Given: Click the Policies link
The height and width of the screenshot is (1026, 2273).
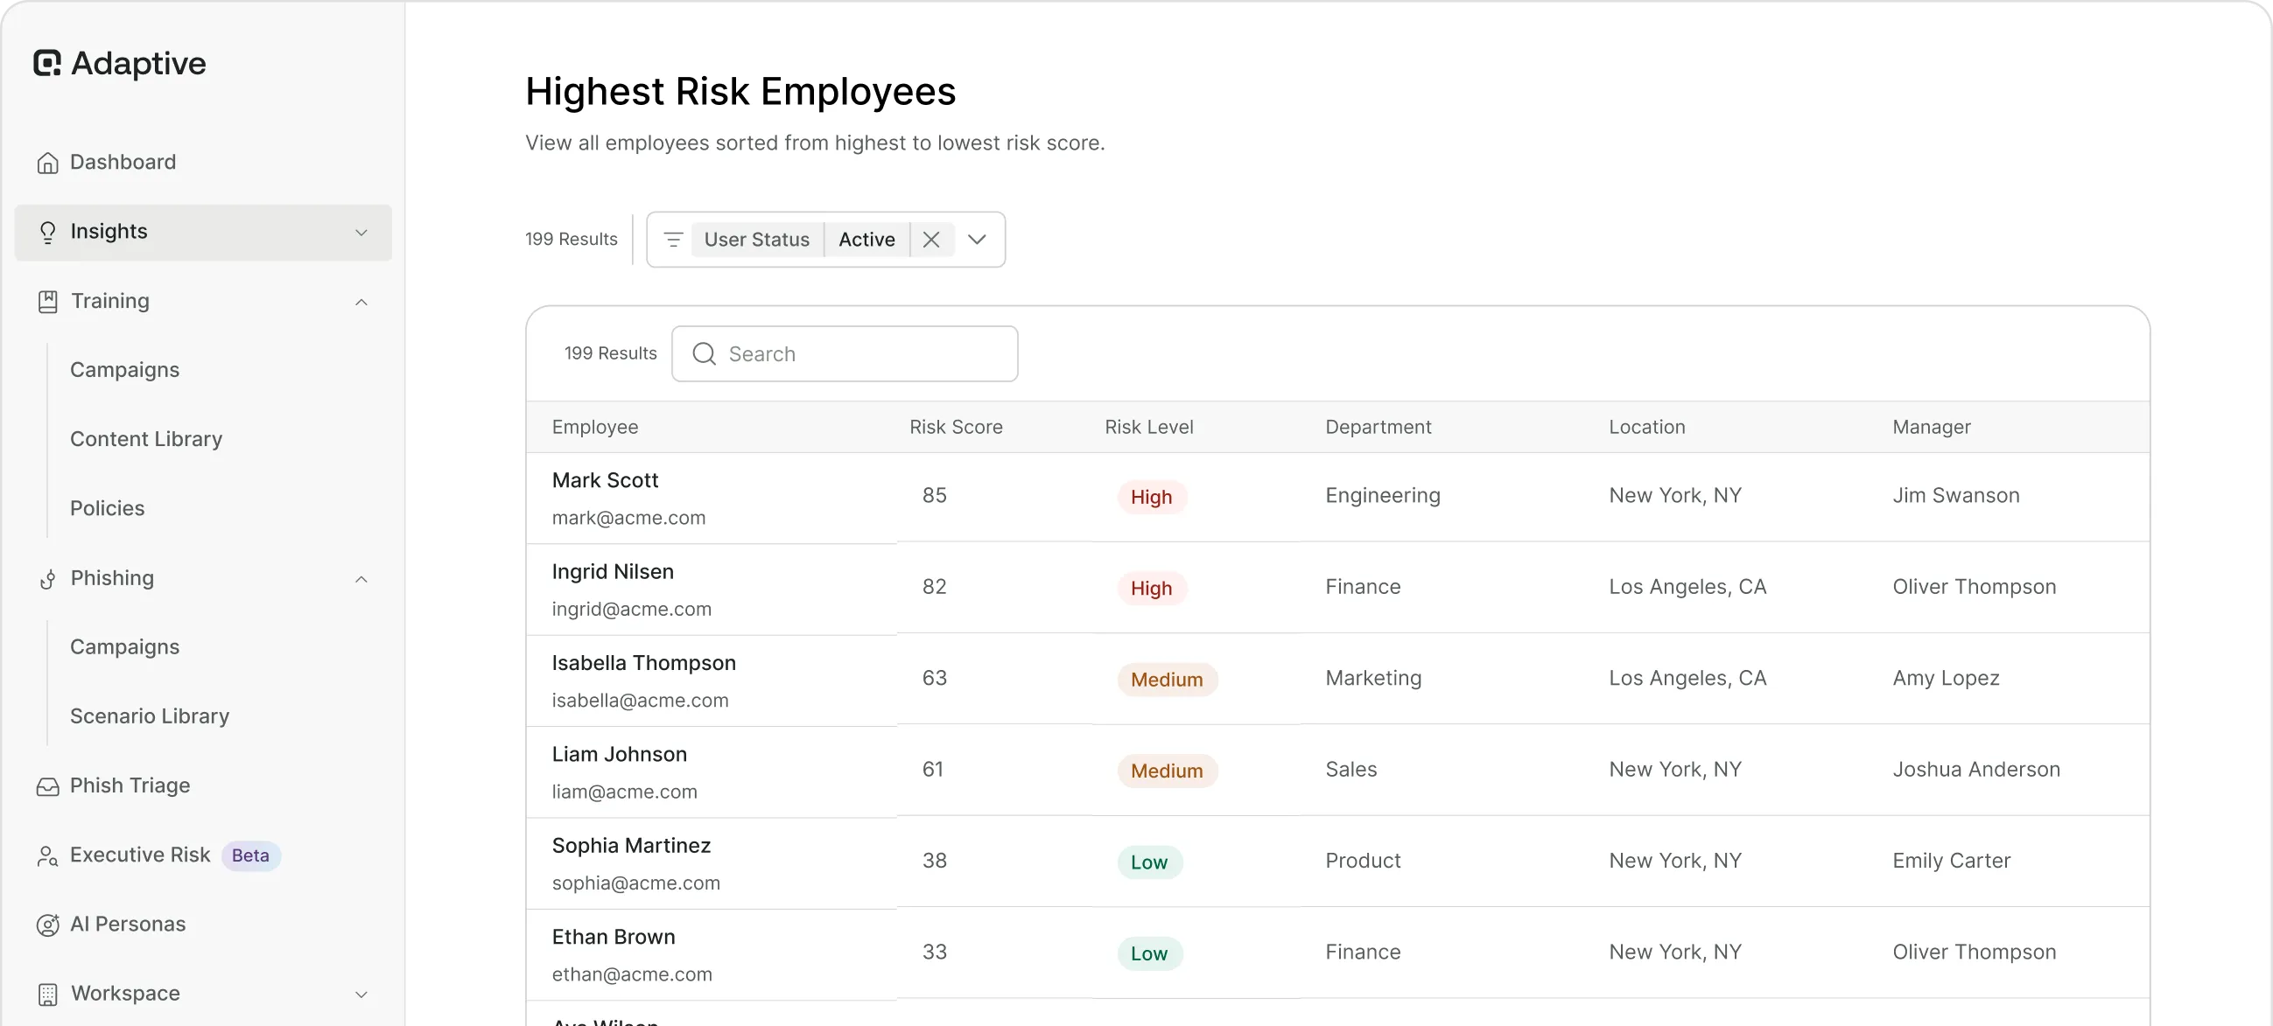Looking at the screenshot, I should coord(107,507).
